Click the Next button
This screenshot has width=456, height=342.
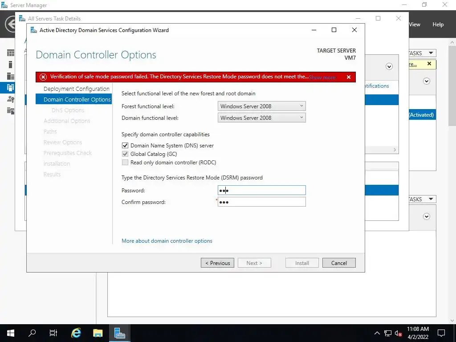click(x=254, y=263)
